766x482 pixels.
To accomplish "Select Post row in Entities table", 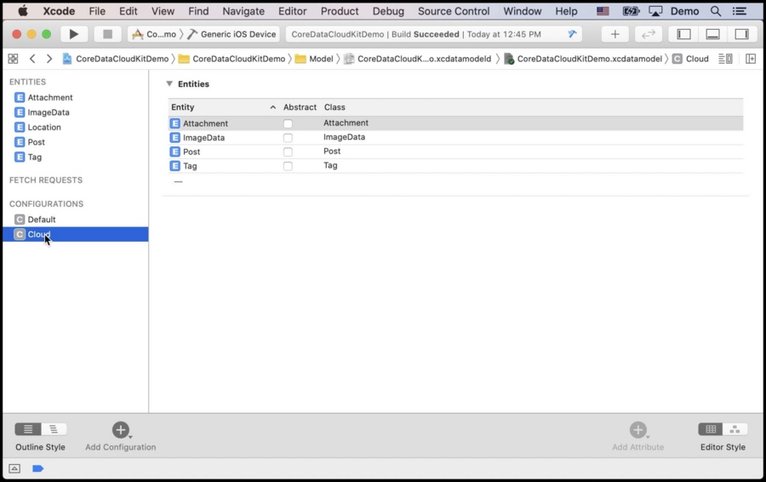I will coord(456,152).
